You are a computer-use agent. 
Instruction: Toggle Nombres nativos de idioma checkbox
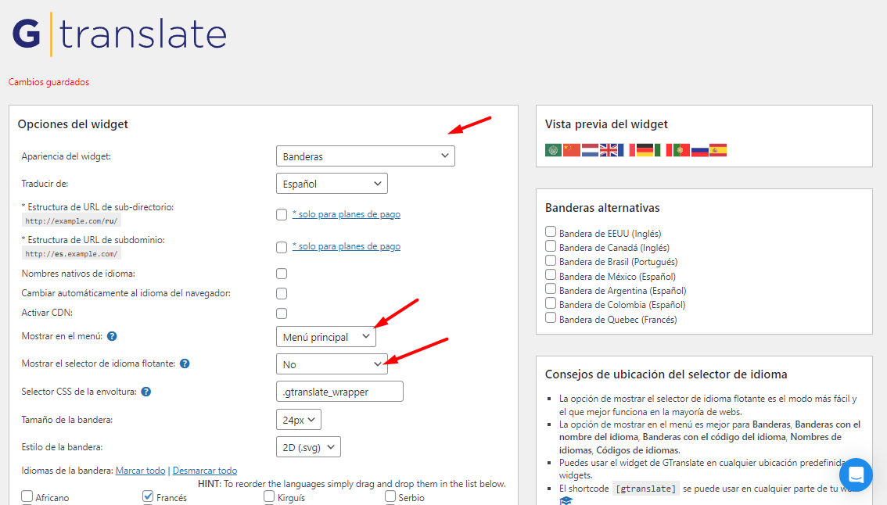click(x=282, y=274)
